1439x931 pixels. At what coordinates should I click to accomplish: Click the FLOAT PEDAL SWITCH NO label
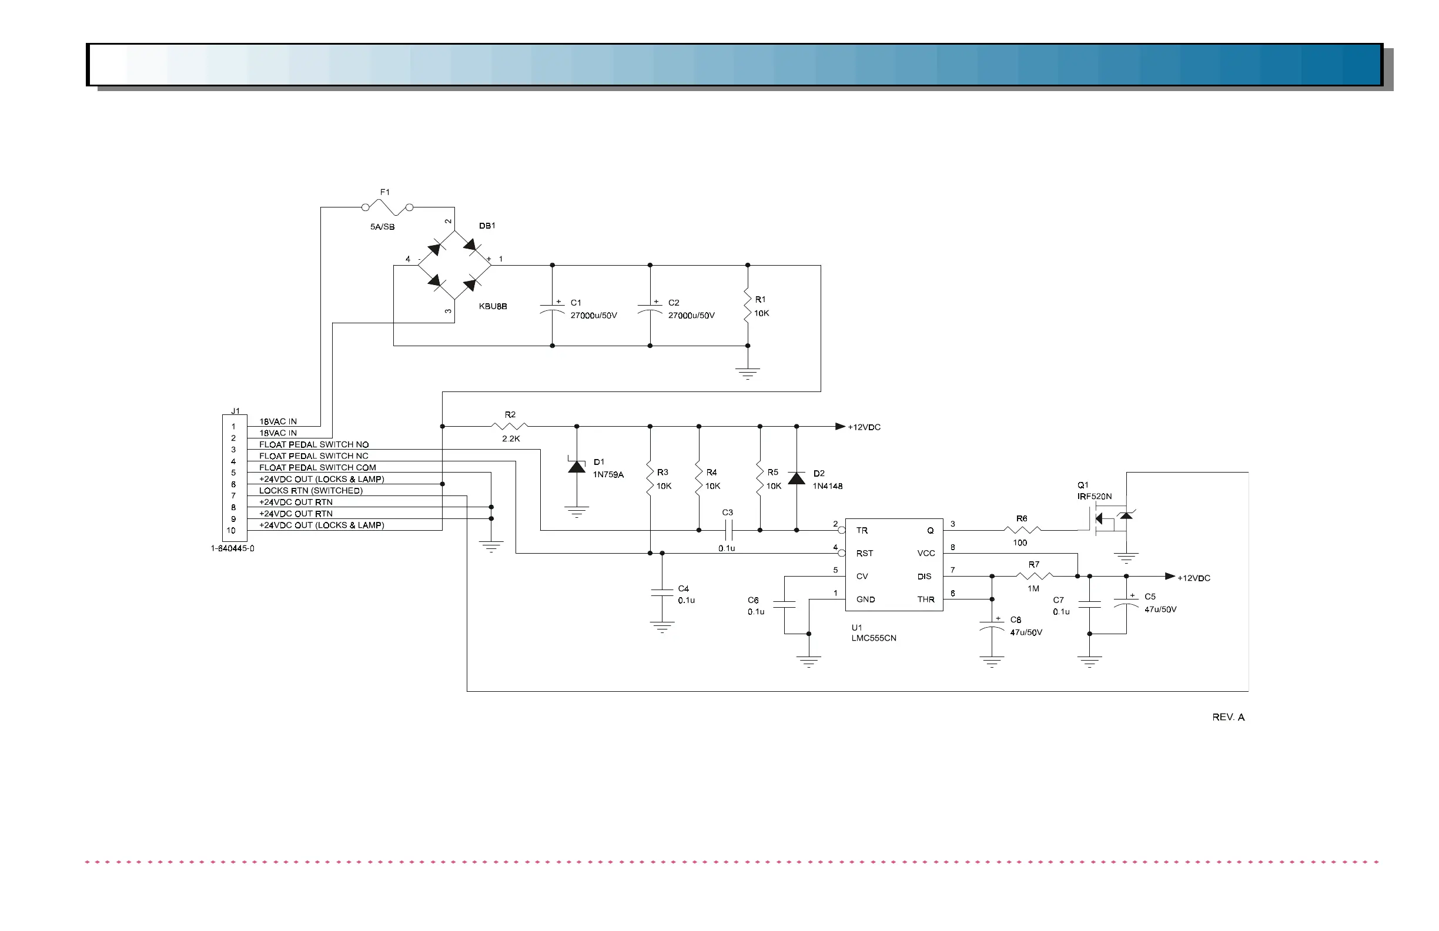tap(314, 444)
